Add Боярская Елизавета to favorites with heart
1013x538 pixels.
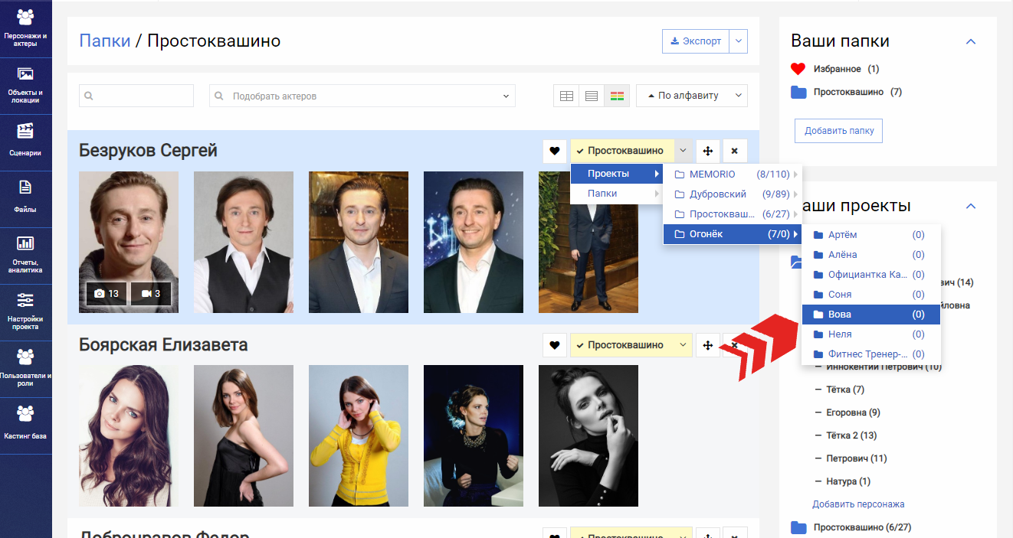(x=554, y=345)
